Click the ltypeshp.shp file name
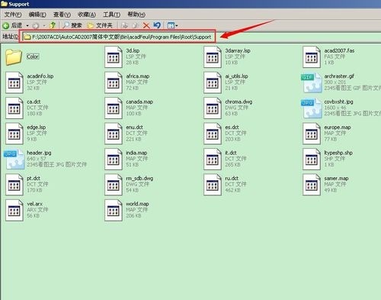This screenshot has width=381, height=300. (338, 153)
